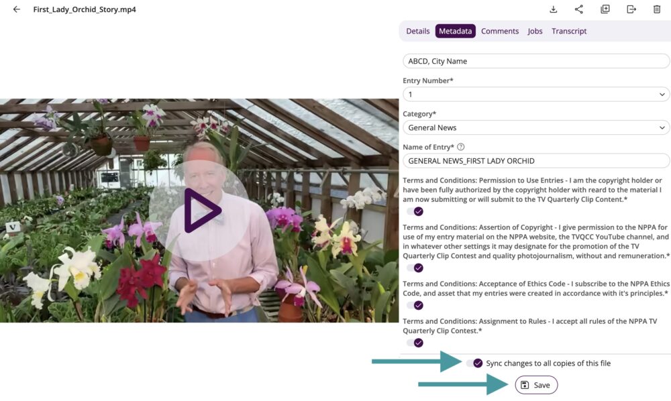Toggle Acceptance of Ethics Code switch
This screenshot has width=671, height=401.
coord(415,305)
